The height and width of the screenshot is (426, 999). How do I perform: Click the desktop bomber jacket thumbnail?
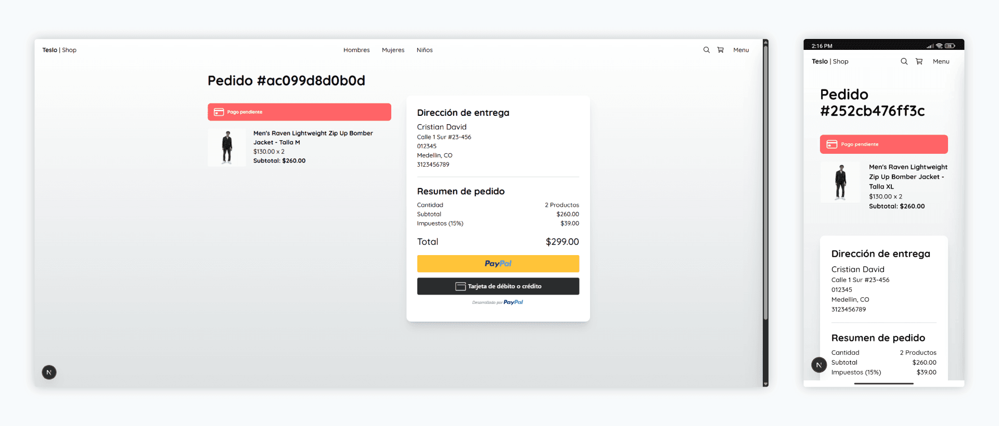pos(227,148)
